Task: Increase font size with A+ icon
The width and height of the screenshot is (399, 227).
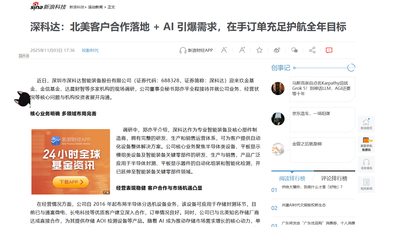Action: pos(242,50)
